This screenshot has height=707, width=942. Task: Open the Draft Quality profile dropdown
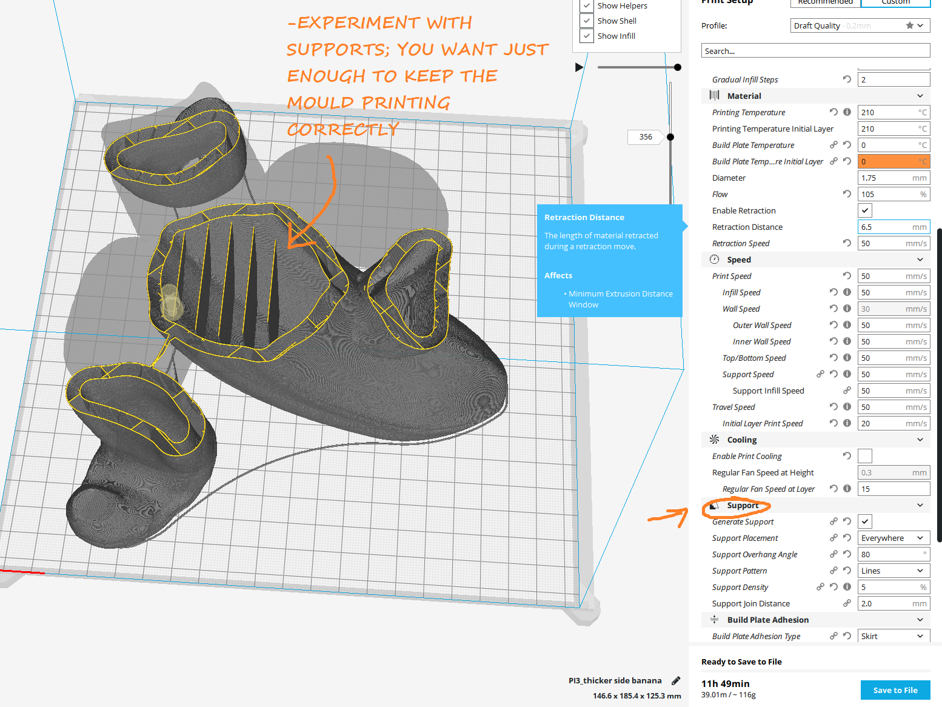tap(860, 25)
